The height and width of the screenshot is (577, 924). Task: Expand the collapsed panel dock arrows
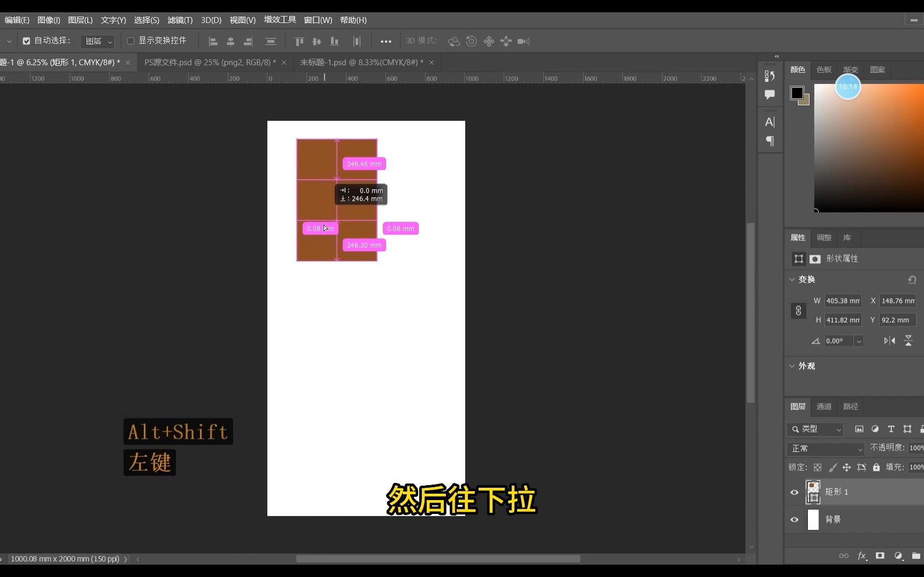pyautogui.click(x=776, y=56)
